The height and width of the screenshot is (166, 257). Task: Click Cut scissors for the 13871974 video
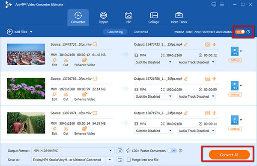[66, 131]
